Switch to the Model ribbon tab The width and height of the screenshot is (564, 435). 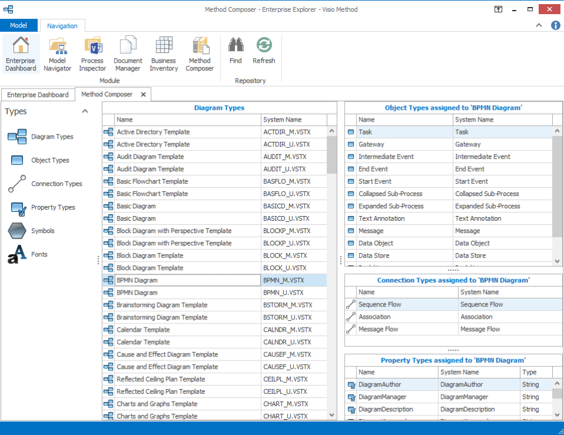pyautogui.click(x=19, y=25)
